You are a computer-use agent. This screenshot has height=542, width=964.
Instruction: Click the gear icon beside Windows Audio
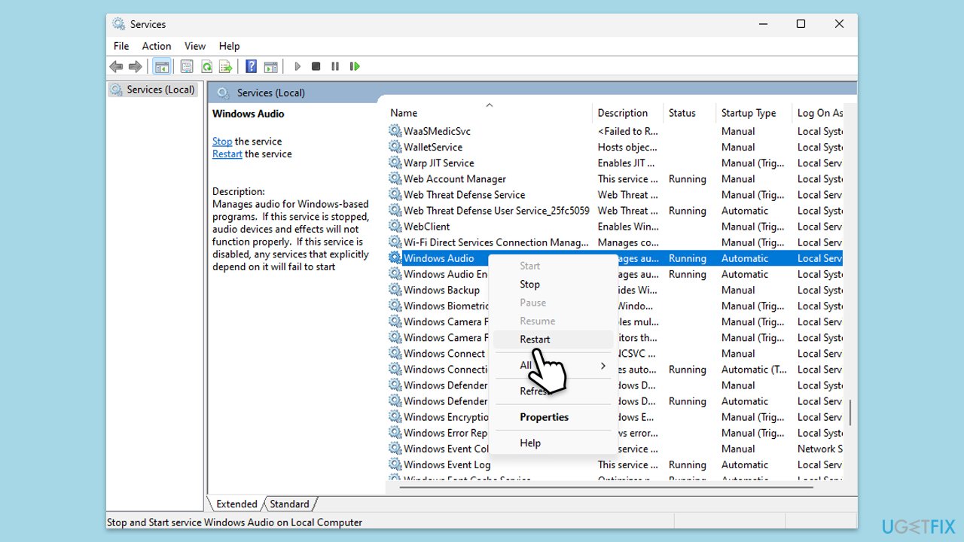(395, 258)
